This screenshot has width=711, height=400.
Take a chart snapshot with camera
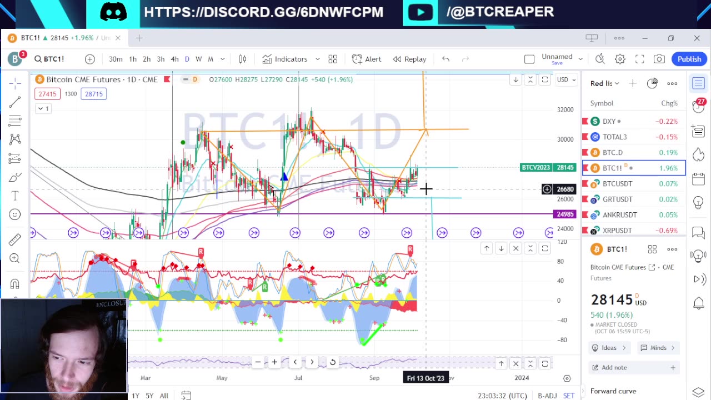659,59
